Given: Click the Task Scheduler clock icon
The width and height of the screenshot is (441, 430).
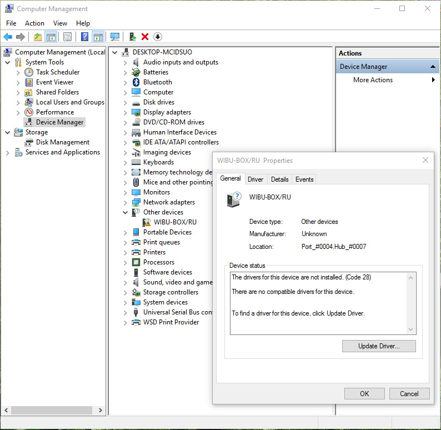Looking at the screenshot, I should [29, 72].
